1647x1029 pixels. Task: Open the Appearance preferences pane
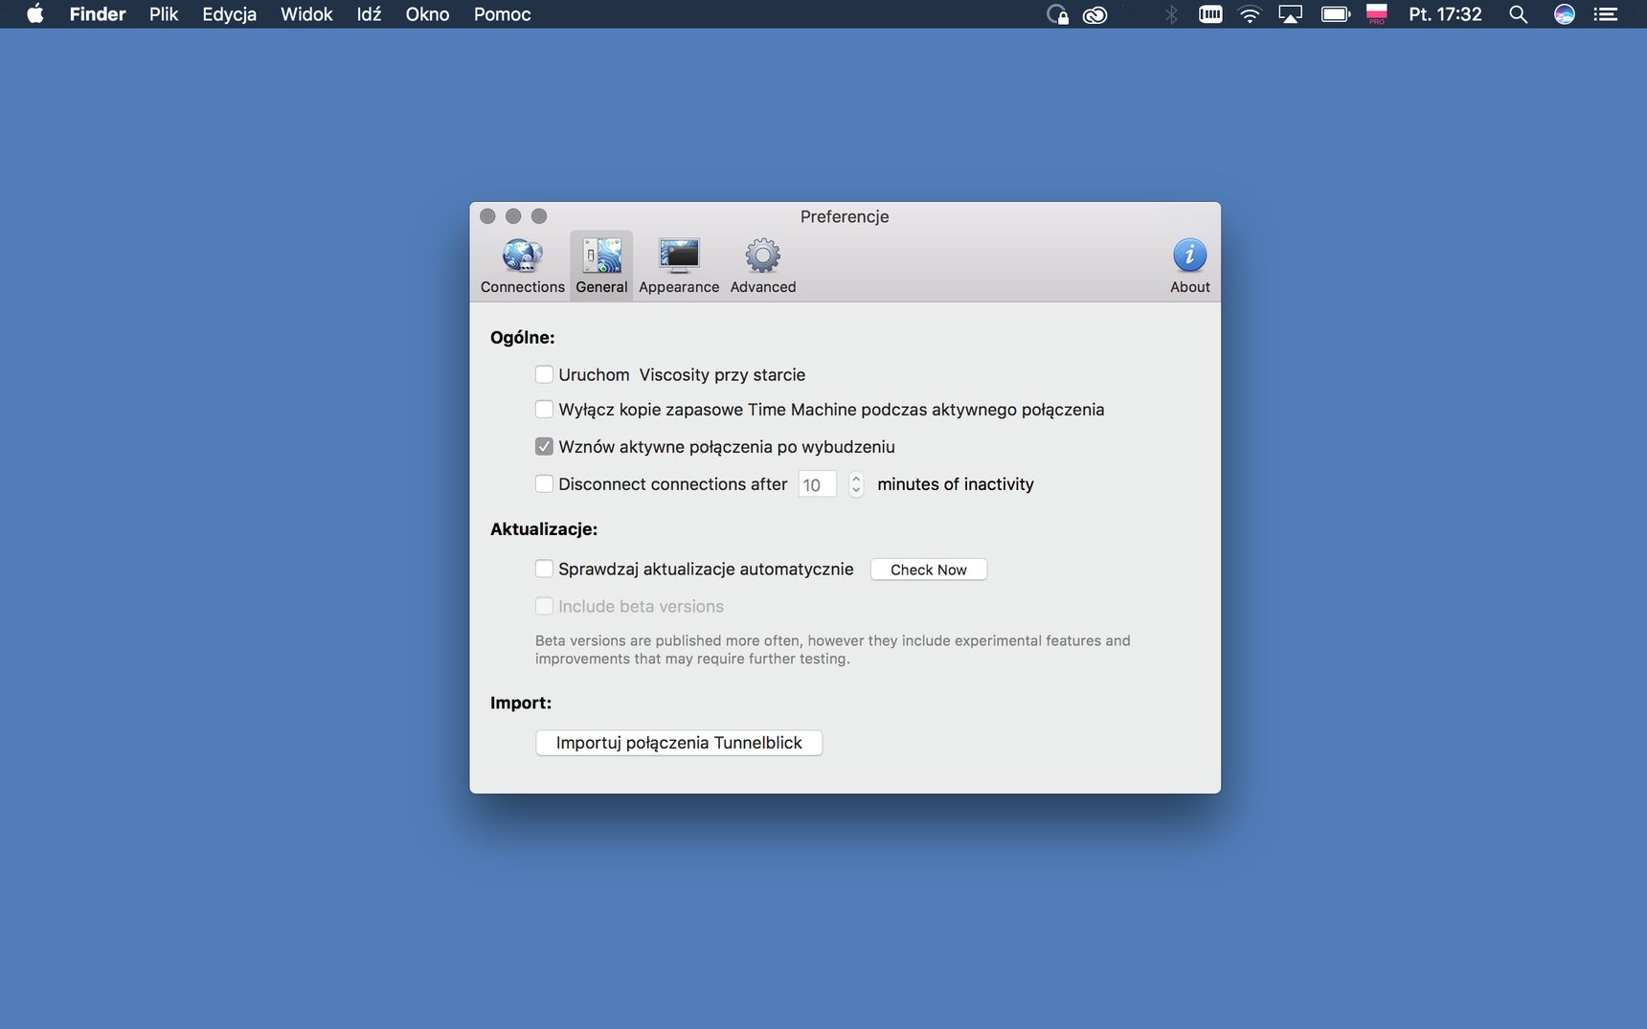[679, 266]
